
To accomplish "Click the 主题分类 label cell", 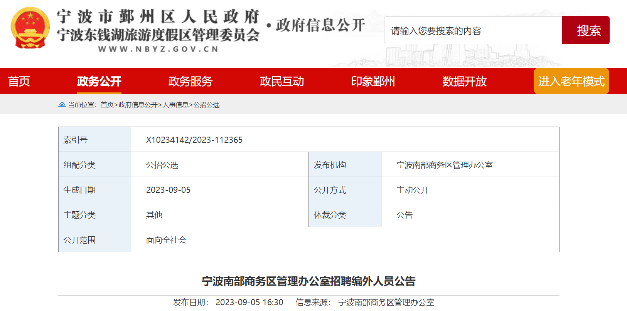I will click(94, 214).
